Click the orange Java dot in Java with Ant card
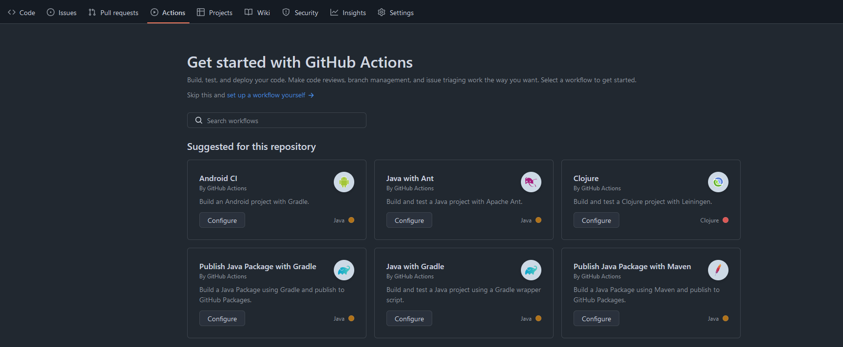This screenshot has width=843, height=347. 538,220
